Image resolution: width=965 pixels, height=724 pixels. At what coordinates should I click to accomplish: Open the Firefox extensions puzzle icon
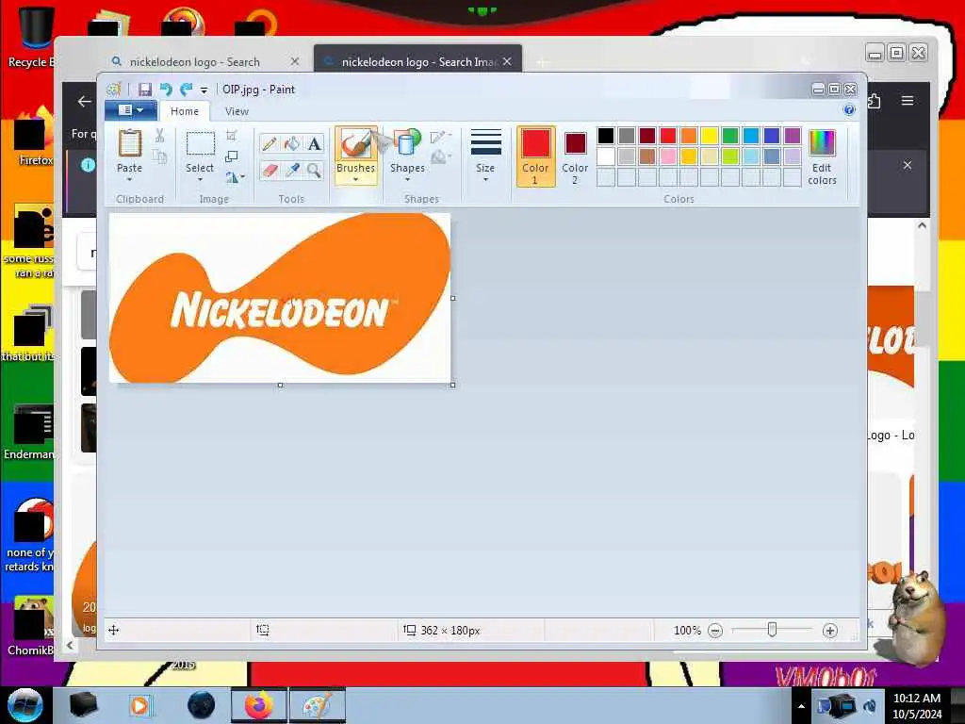[874, 101]
